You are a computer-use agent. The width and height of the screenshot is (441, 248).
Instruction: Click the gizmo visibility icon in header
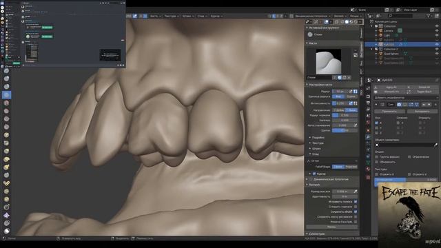[316, 21]
